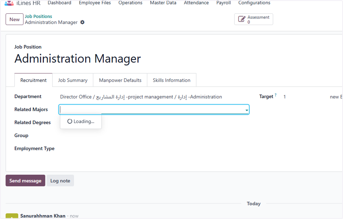The width and height of the screenshot is (343, 219).
Task: Open the Configurations menu
Action: pyautogui.click(x=254, y=3)
